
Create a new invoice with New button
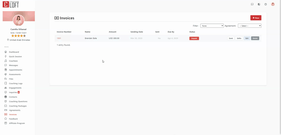[256, 18]
